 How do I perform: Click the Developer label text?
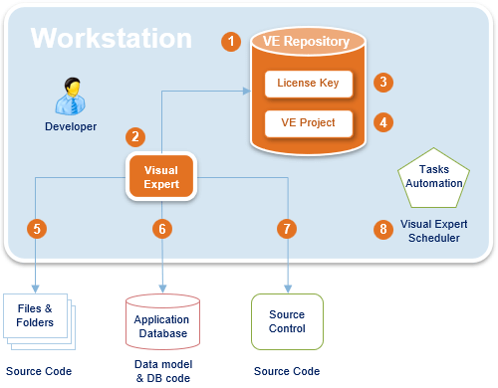(71, 126)
